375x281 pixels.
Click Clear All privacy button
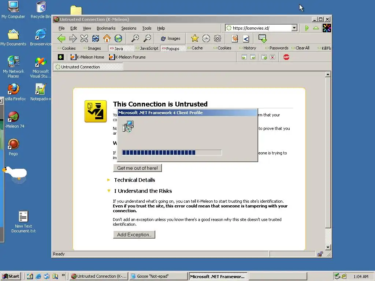pos(300,48)
